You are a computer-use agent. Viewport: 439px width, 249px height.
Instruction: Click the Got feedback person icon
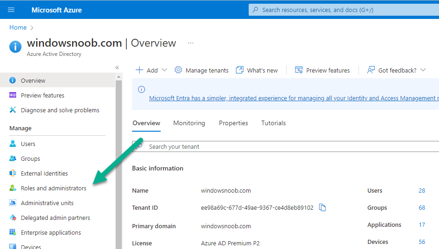click(370, 70)
